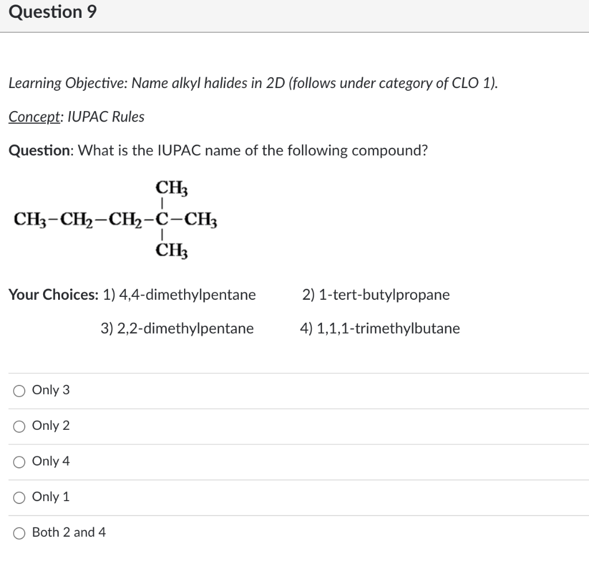Image resolution: width=589 pixels, height=561 pixels.
Task: Select the "Only 1" radio button
Action: tap(19, 497)
